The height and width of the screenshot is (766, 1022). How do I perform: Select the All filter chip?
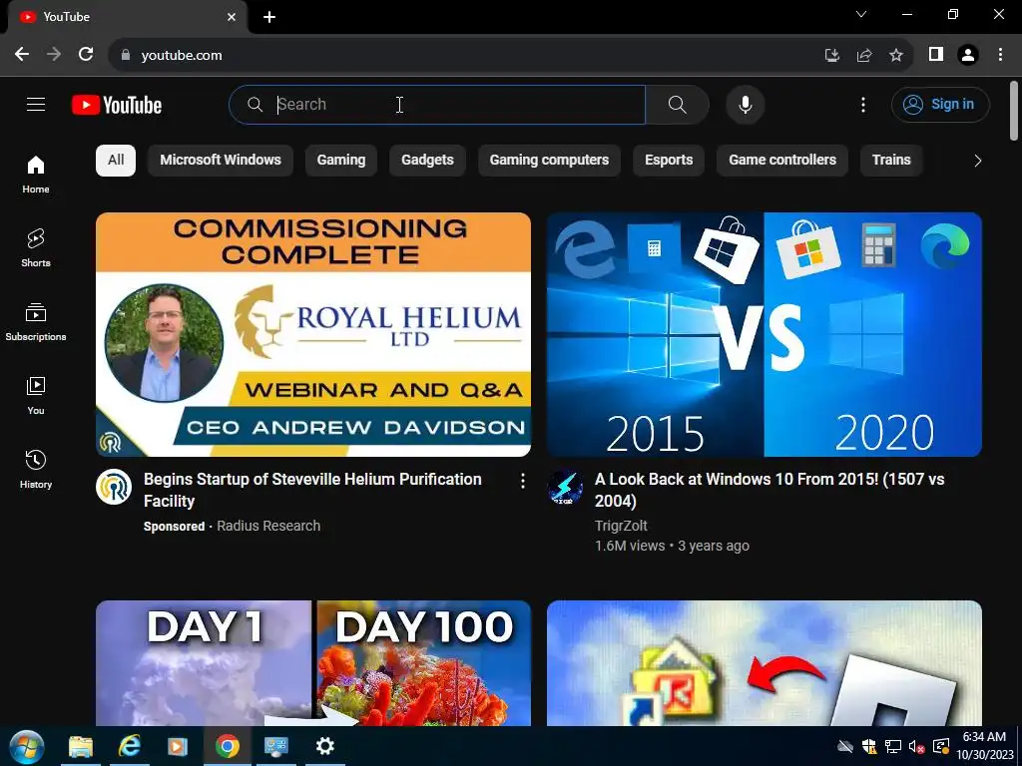pos(116,161)
